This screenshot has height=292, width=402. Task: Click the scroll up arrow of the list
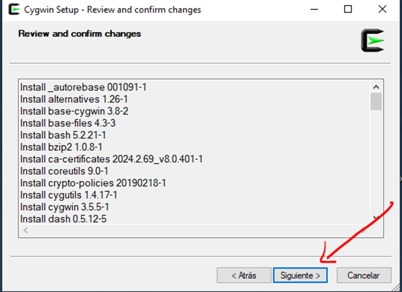pos(376,87)
